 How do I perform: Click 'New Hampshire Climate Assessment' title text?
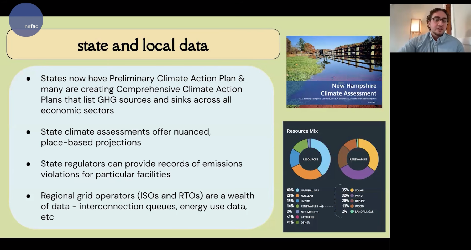[348, 90]
